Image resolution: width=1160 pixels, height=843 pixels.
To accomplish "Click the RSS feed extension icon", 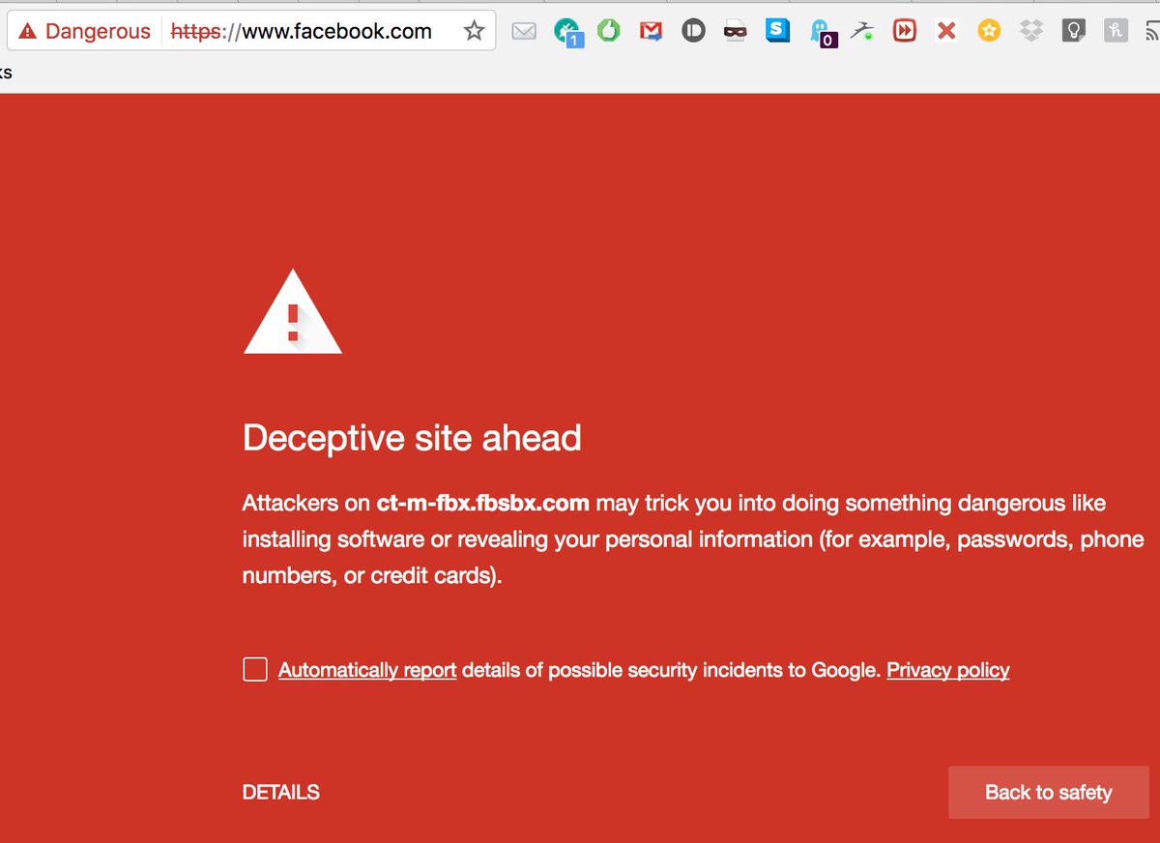I will 1152,31.
